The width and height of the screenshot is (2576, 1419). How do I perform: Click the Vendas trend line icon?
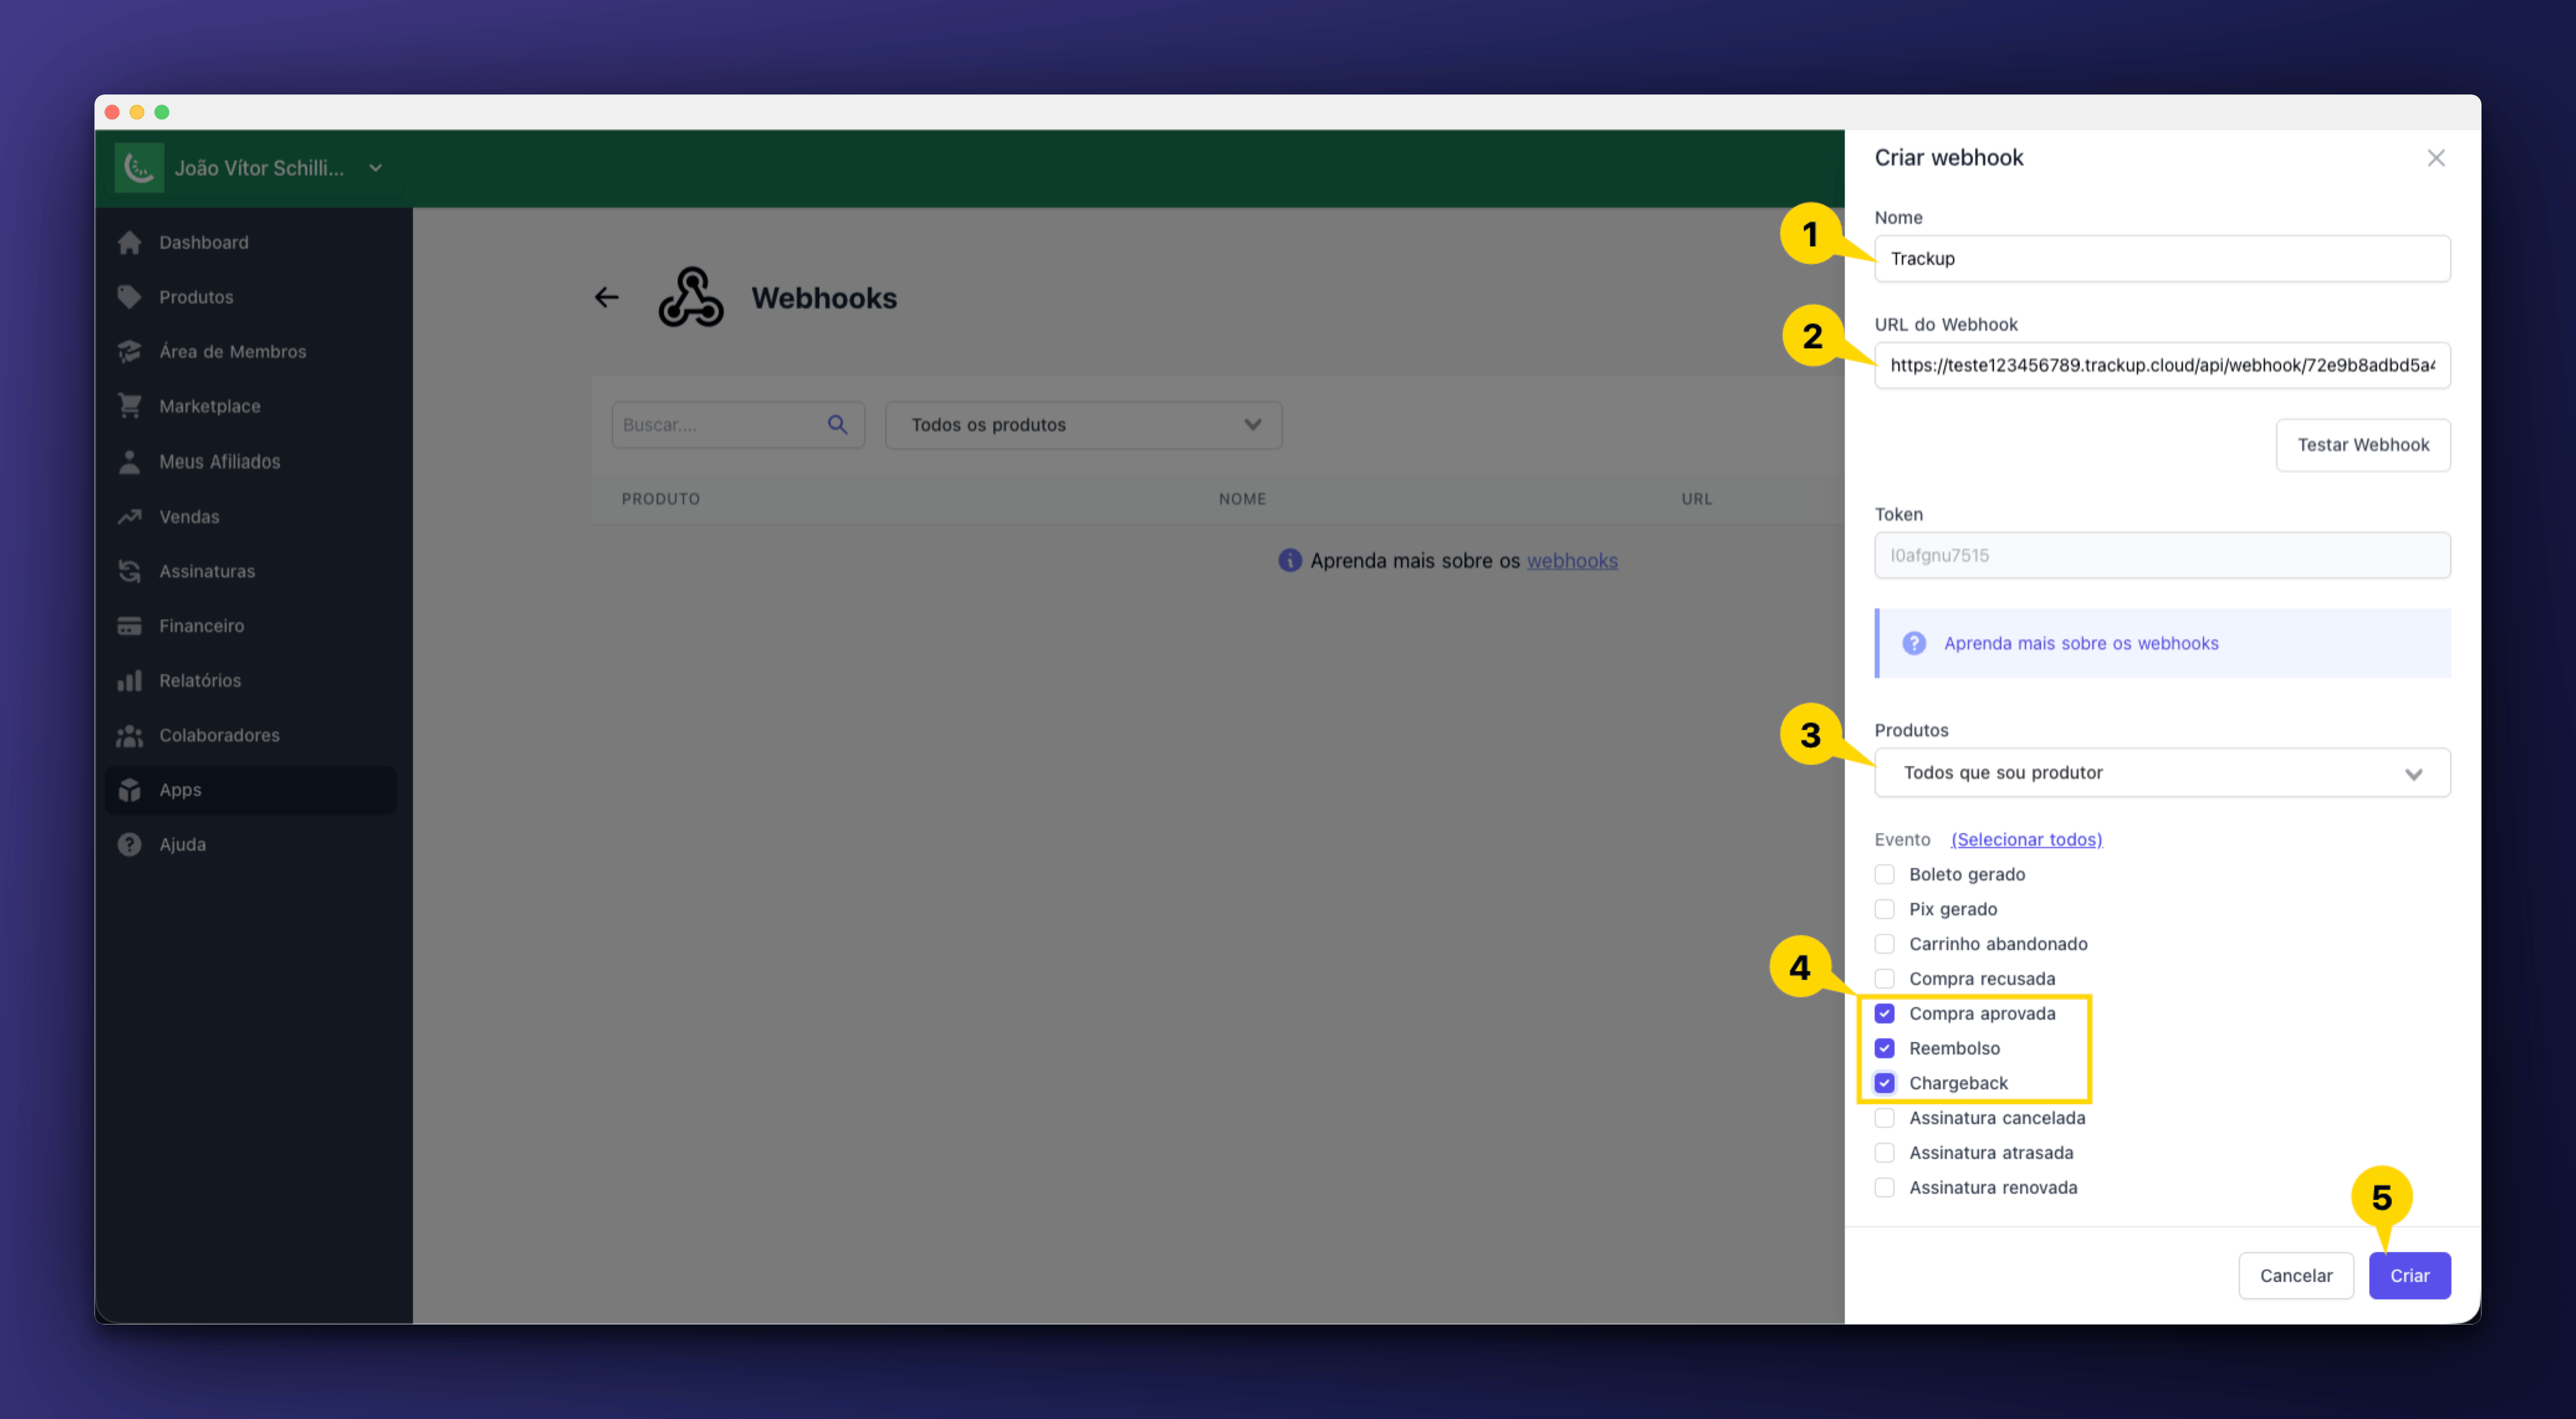point(129,516)
